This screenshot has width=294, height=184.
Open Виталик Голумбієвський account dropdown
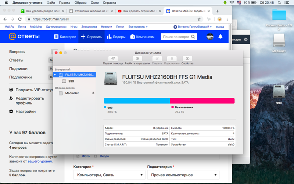(193, 27)
